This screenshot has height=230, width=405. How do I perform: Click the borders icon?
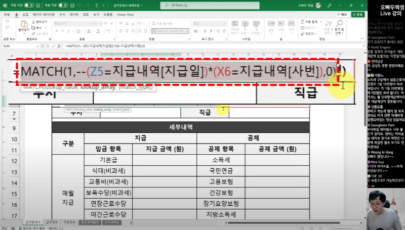click(x=78, y=31)
